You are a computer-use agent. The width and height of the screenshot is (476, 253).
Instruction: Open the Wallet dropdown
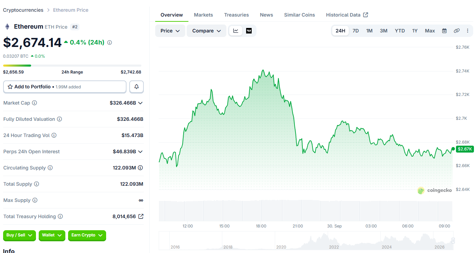click(x=52, y=235)
